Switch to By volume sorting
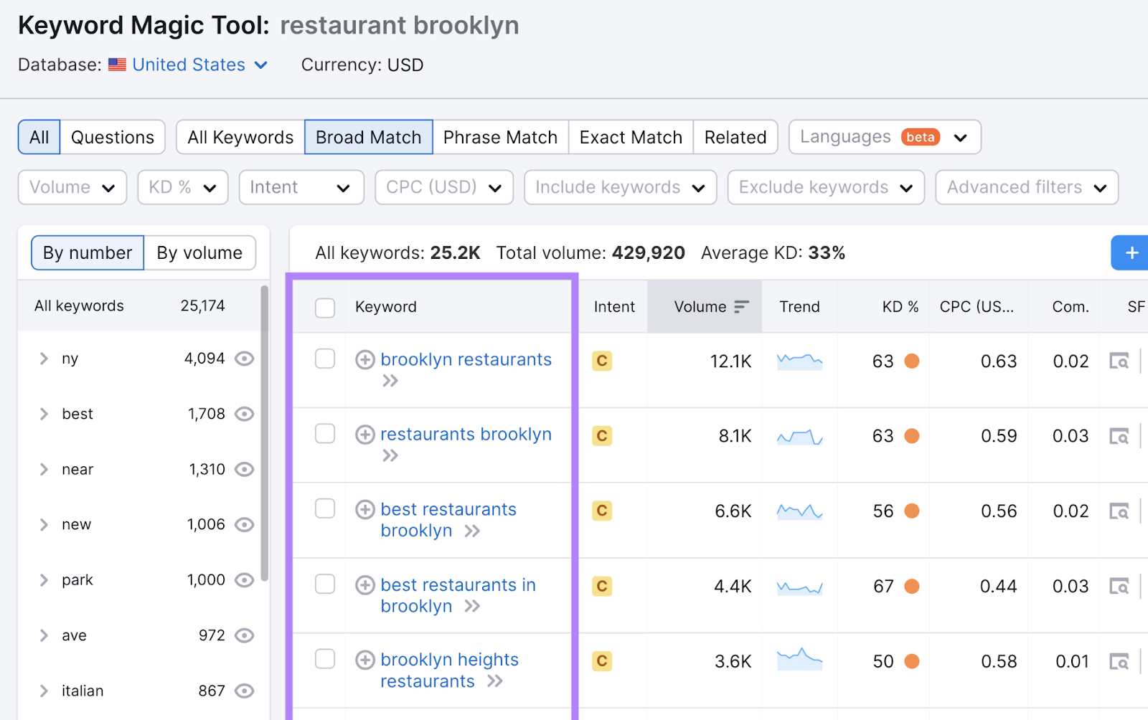 pyautogui.click(x=200, y=252)
